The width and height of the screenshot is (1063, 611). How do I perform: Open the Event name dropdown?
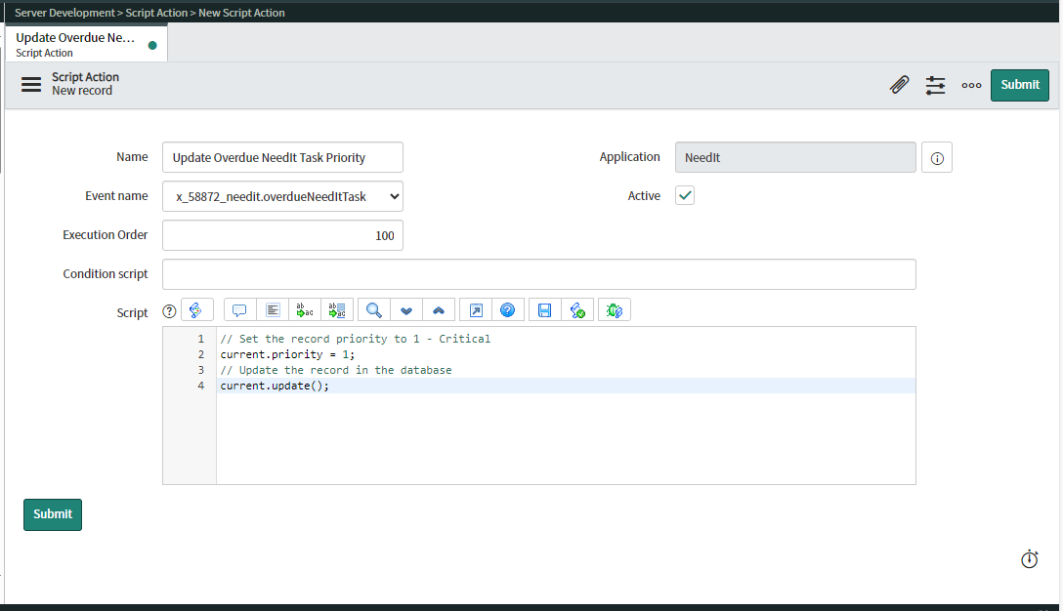[x=282, y=196]
